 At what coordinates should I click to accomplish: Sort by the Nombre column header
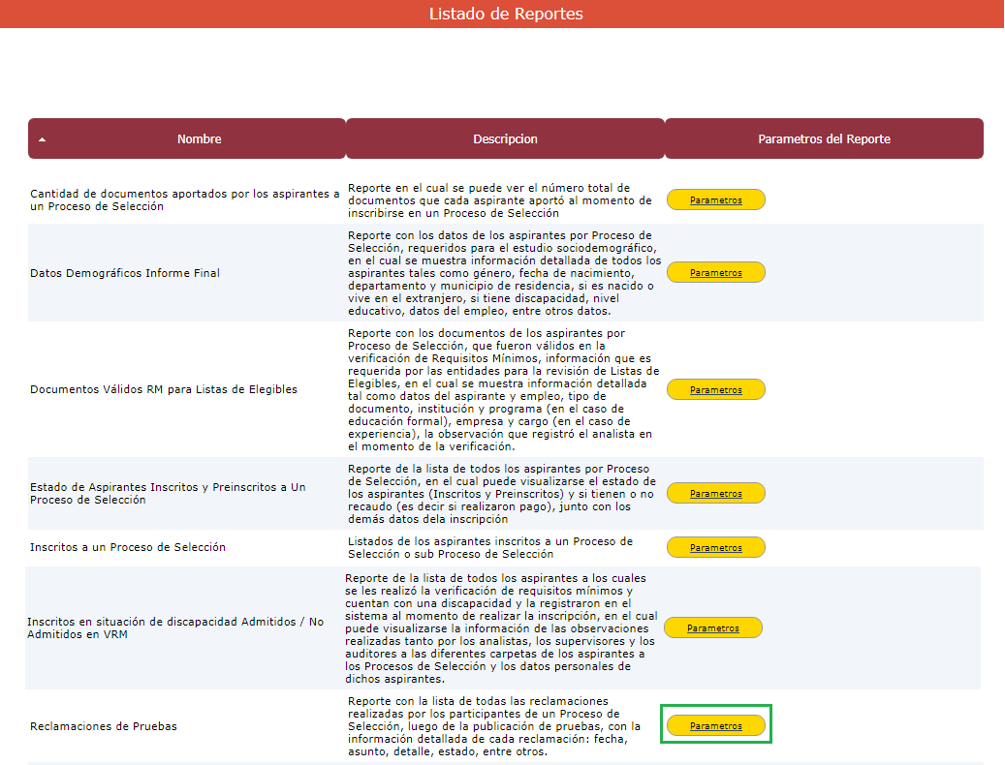pos(199,139)
